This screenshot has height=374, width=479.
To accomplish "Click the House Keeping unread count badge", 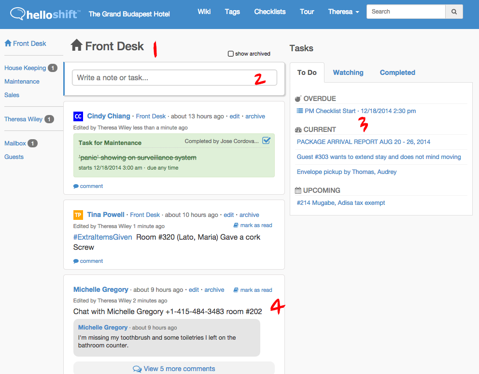I will click(x=53, y=68).
